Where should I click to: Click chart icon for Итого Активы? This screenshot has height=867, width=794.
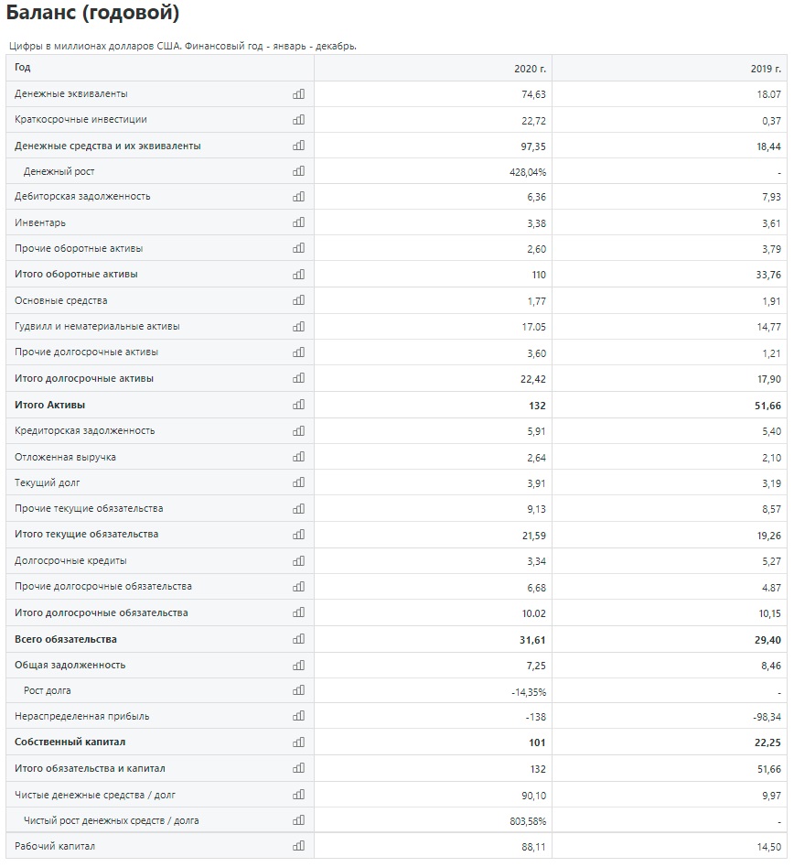(x=298, y=405)
